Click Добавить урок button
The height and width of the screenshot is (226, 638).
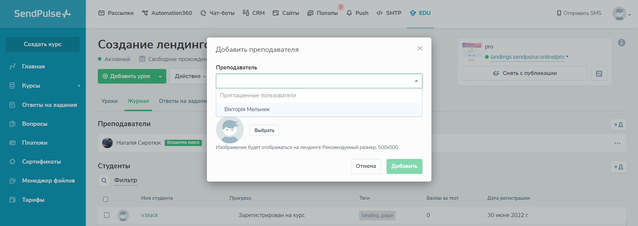pos(126,76)
